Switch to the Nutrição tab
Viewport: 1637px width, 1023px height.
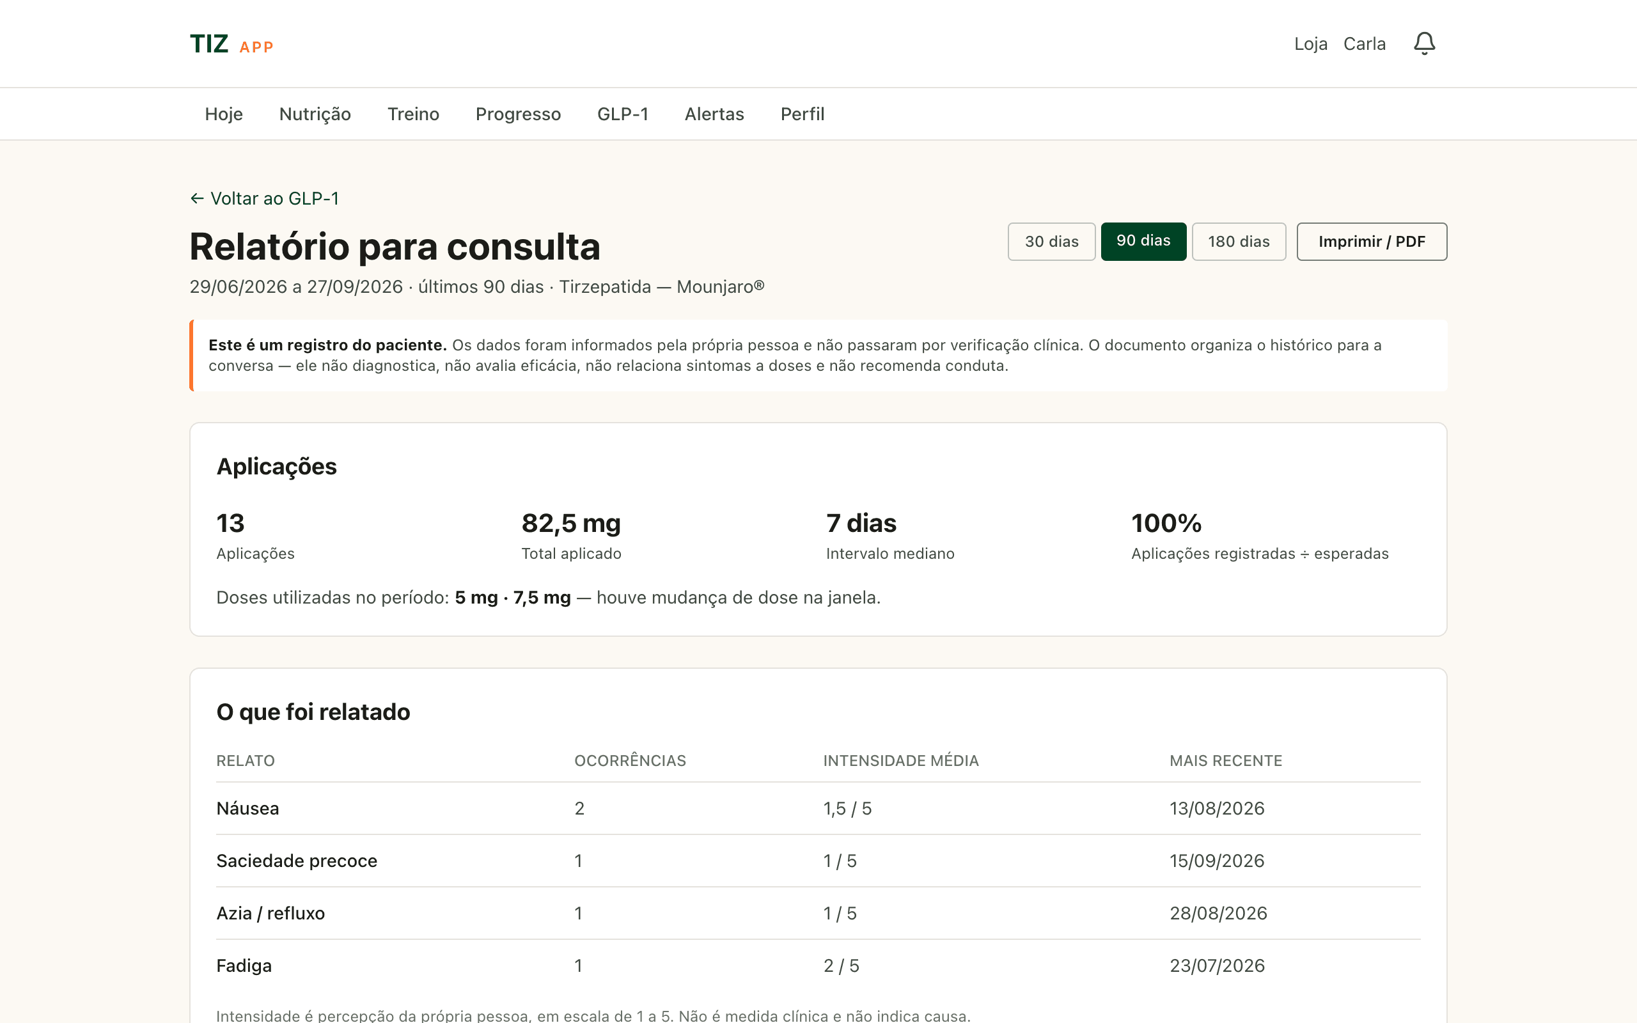pyautogui.click(x=315, y=114)
